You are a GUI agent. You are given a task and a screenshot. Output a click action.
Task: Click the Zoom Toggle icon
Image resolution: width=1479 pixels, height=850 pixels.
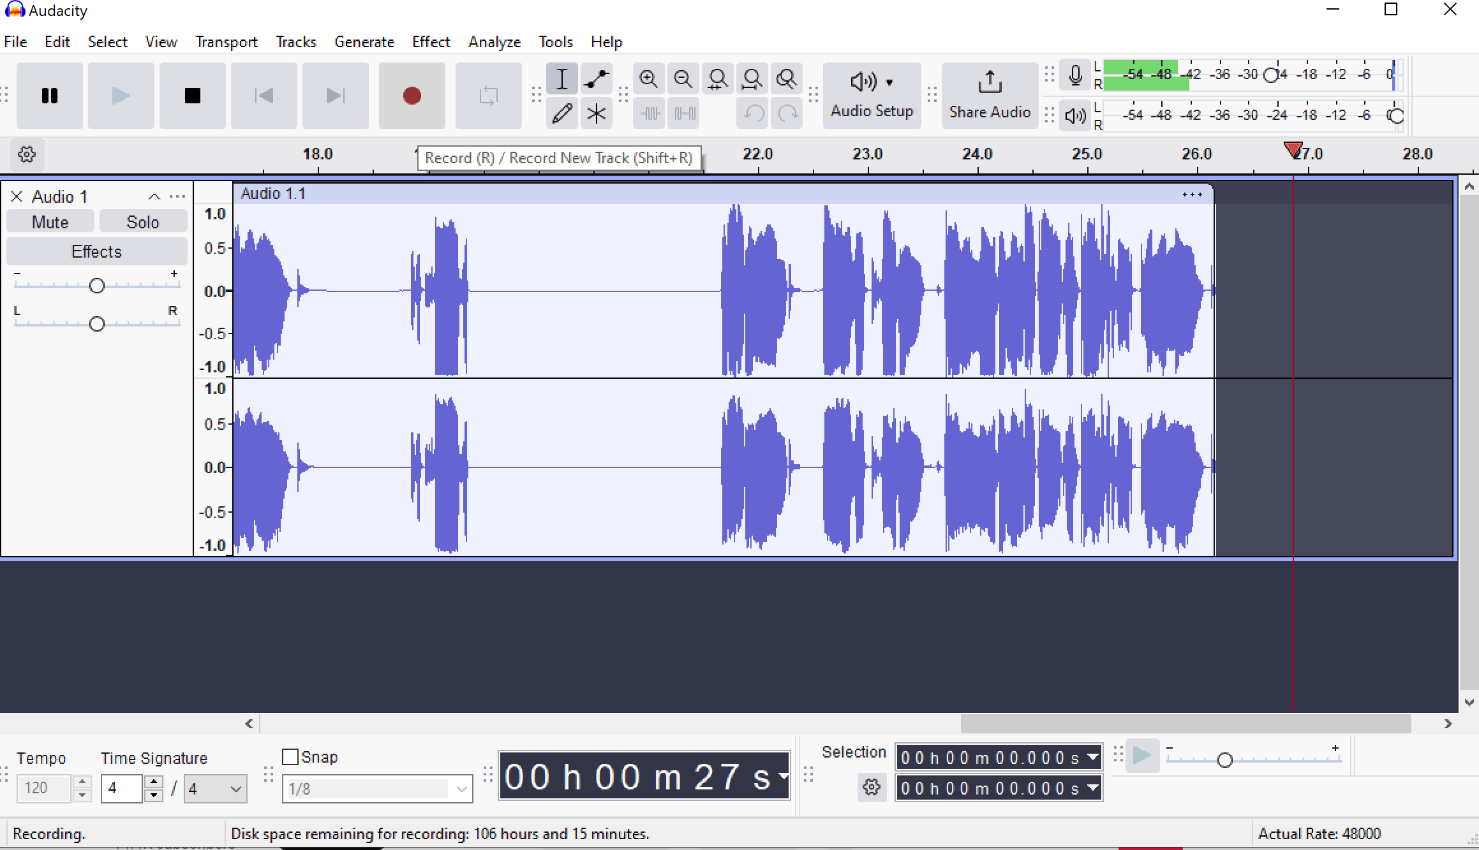787,79
